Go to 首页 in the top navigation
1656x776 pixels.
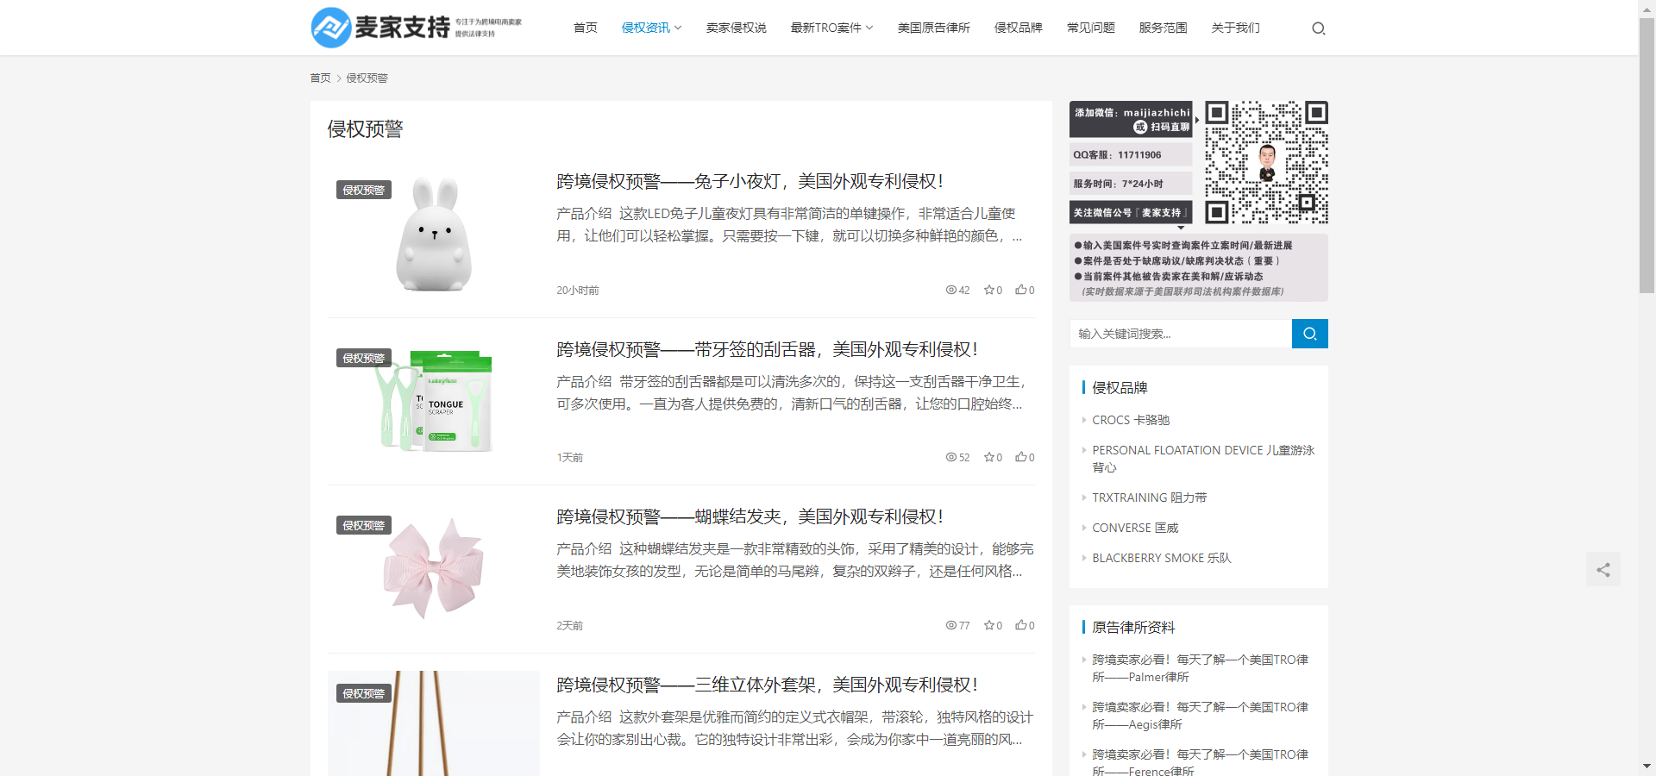click(585, 28)
